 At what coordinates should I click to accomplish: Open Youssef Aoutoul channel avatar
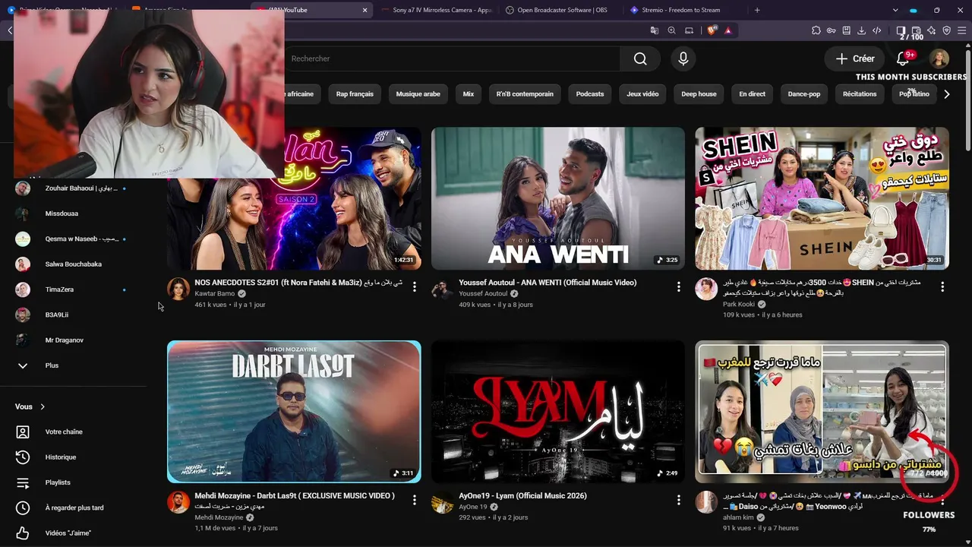coord(442,289)
